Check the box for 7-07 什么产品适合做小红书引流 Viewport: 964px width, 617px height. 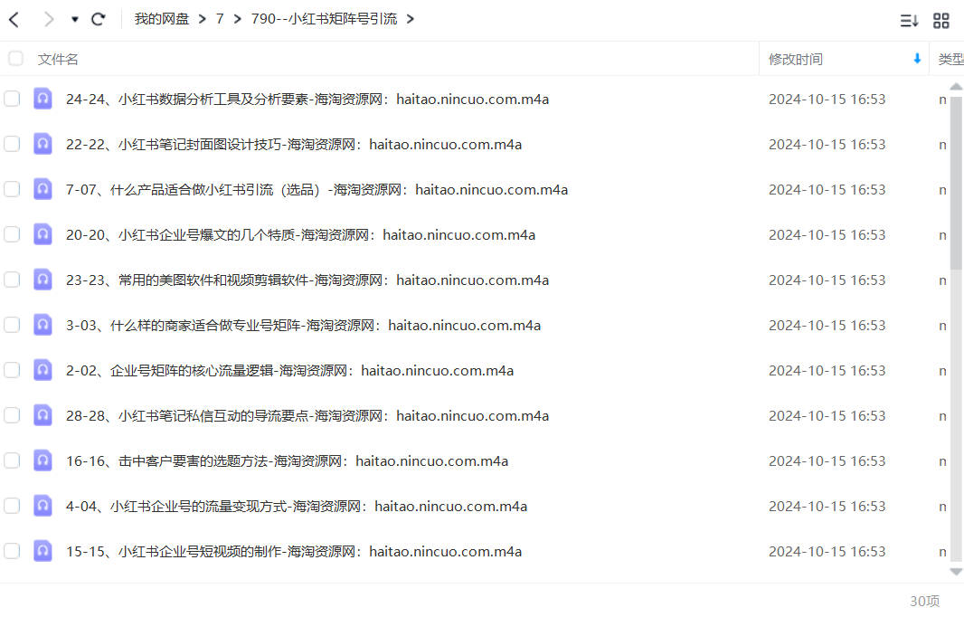pyautogui.click(x=12, y=189)
